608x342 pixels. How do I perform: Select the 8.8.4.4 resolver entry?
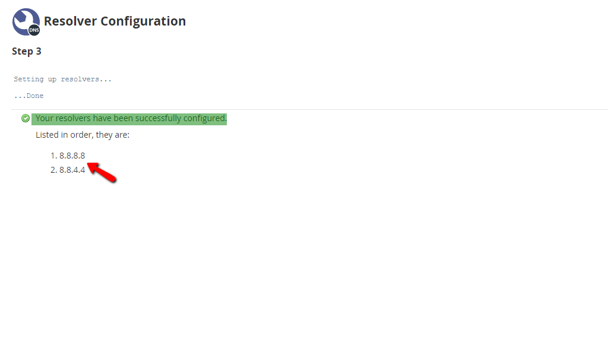click(72, 170)
